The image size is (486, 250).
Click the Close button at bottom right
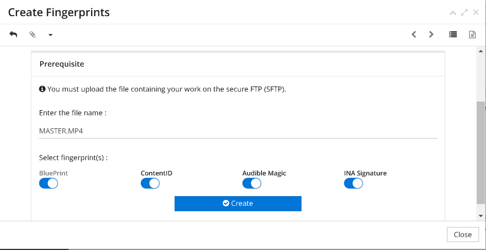[x=463, y=235]
